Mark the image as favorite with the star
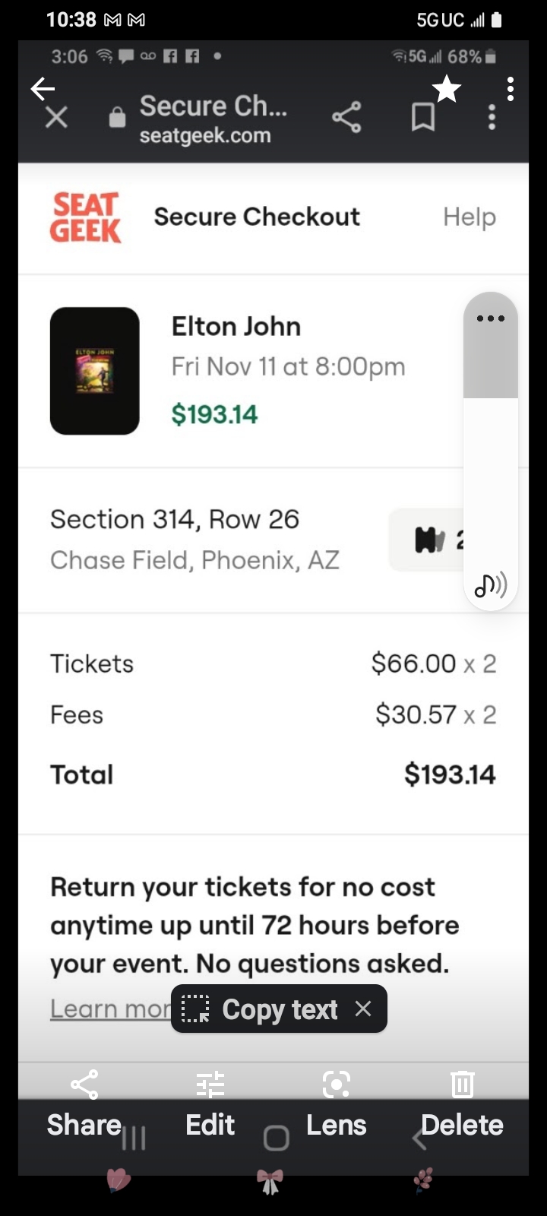The height and width of the screenshot is (1216, 547). point(447,89)
